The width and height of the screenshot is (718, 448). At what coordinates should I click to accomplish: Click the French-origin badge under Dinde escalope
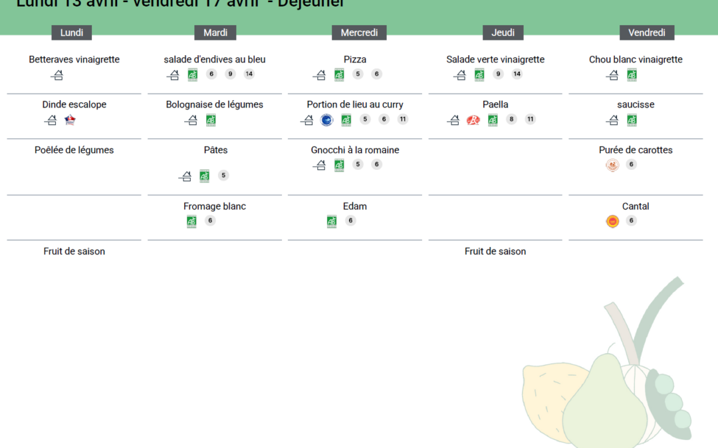click(x=70, y=120)
